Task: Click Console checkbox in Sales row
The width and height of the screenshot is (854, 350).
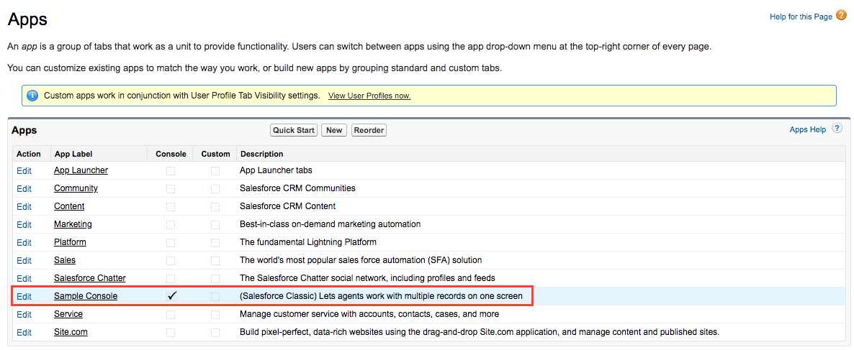Action: [x=171, y=261]
